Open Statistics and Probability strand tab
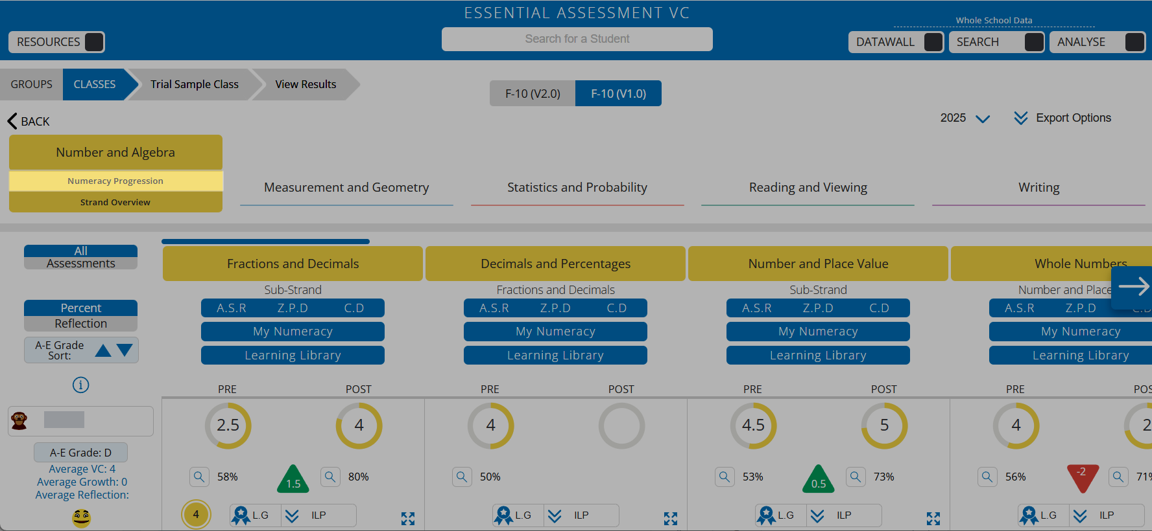 577,188
